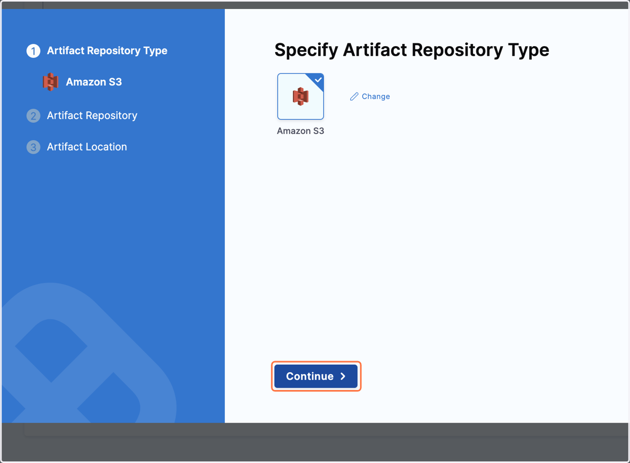Click the checkmark badge on Amazon S3 card
The image size is (630, 463).
coord(318,79)
